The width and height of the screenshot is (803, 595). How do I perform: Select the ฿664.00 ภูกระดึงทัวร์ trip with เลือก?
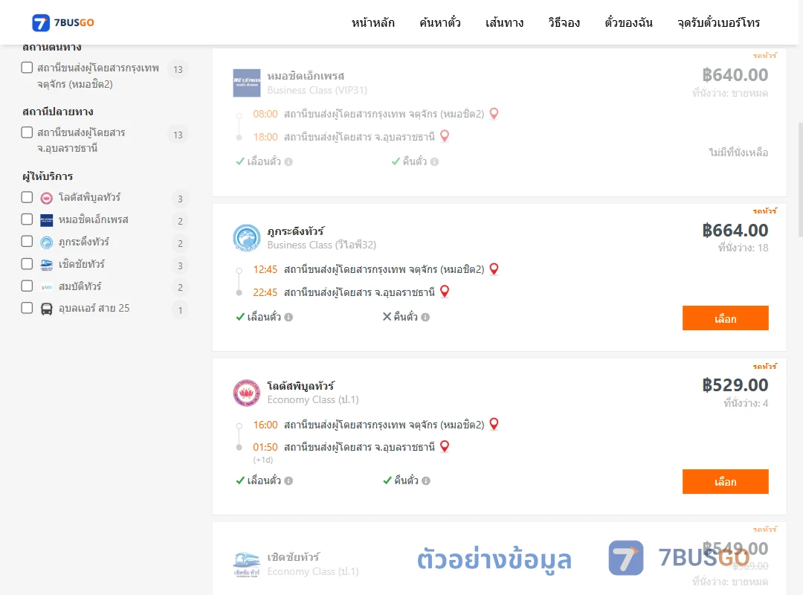pyautogui.click(x=725, y=318)
